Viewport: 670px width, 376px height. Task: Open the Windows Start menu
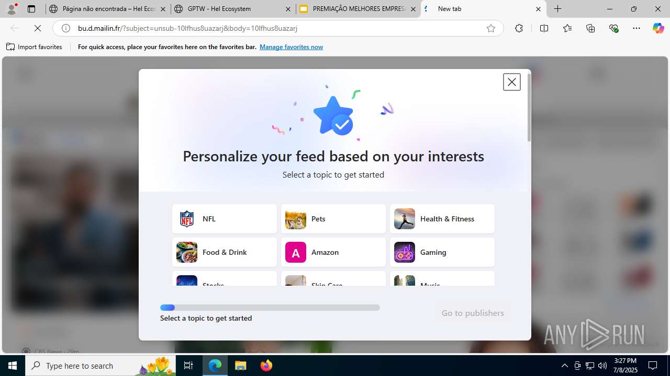(13, 366)
